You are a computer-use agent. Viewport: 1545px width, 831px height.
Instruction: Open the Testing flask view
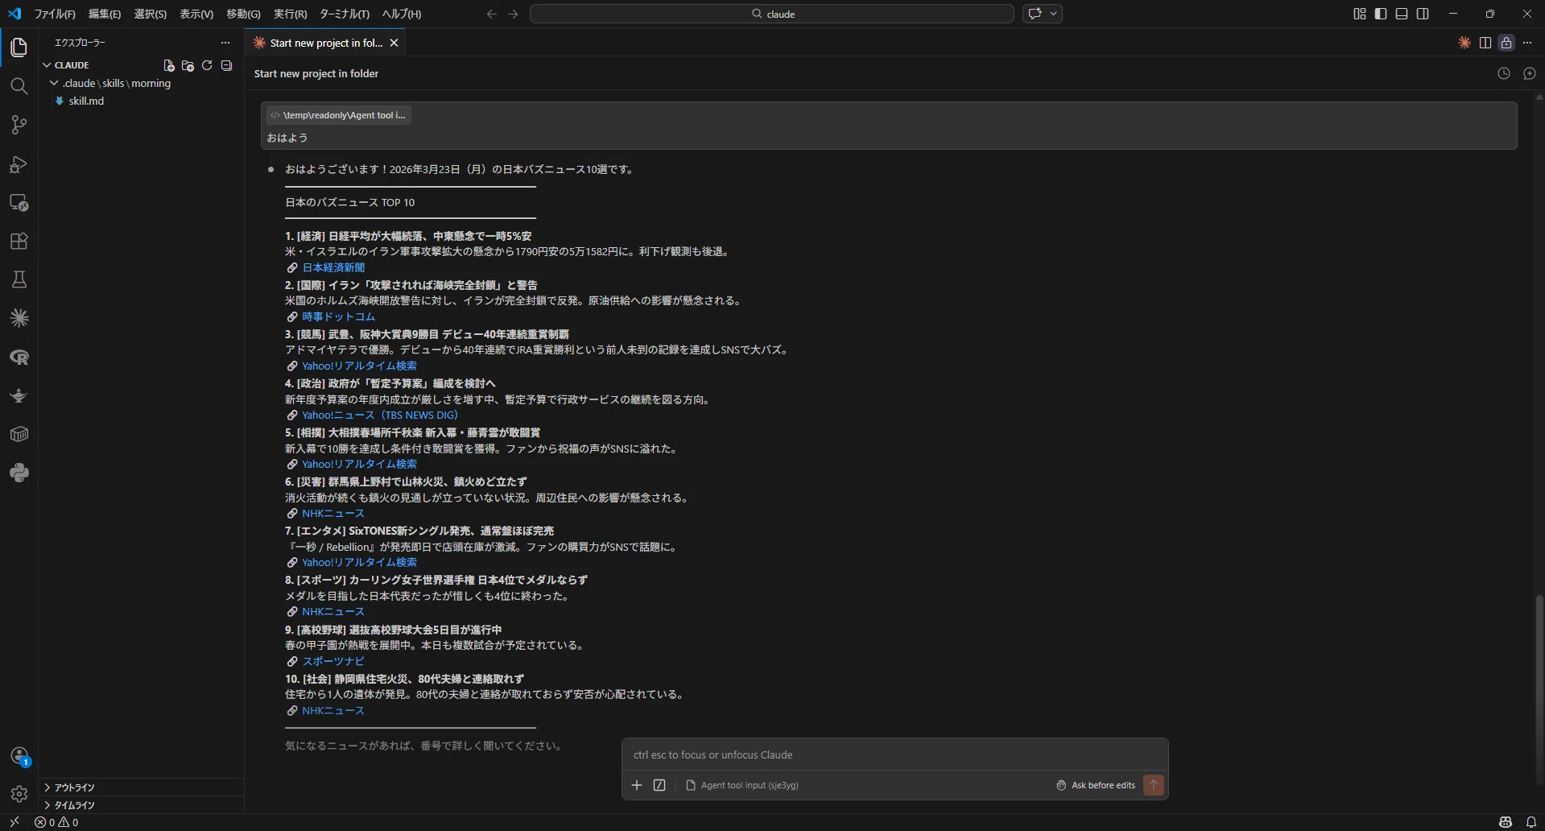coord(19,279)
